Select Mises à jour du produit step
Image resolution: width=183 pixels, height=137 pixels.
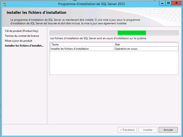[x=19, y=41]
